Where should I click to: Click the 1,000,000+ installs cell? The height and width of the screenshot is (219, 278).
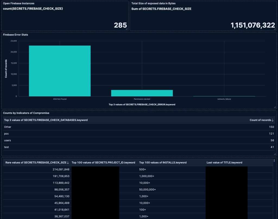click(147, 176)
